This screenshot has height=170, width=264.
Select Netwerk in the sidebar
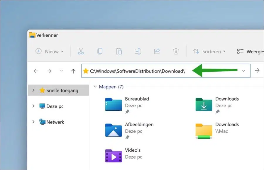click(x=58, y=122)
